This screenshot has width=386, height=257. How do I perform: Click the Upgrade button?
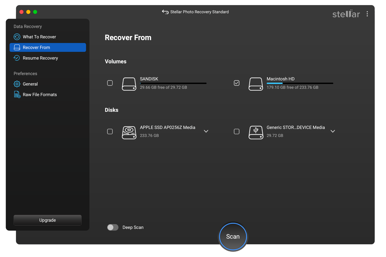[x=48, y=220]
